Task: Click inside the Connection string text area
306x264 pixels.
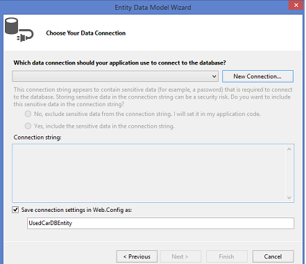Action: click(149, 173)
